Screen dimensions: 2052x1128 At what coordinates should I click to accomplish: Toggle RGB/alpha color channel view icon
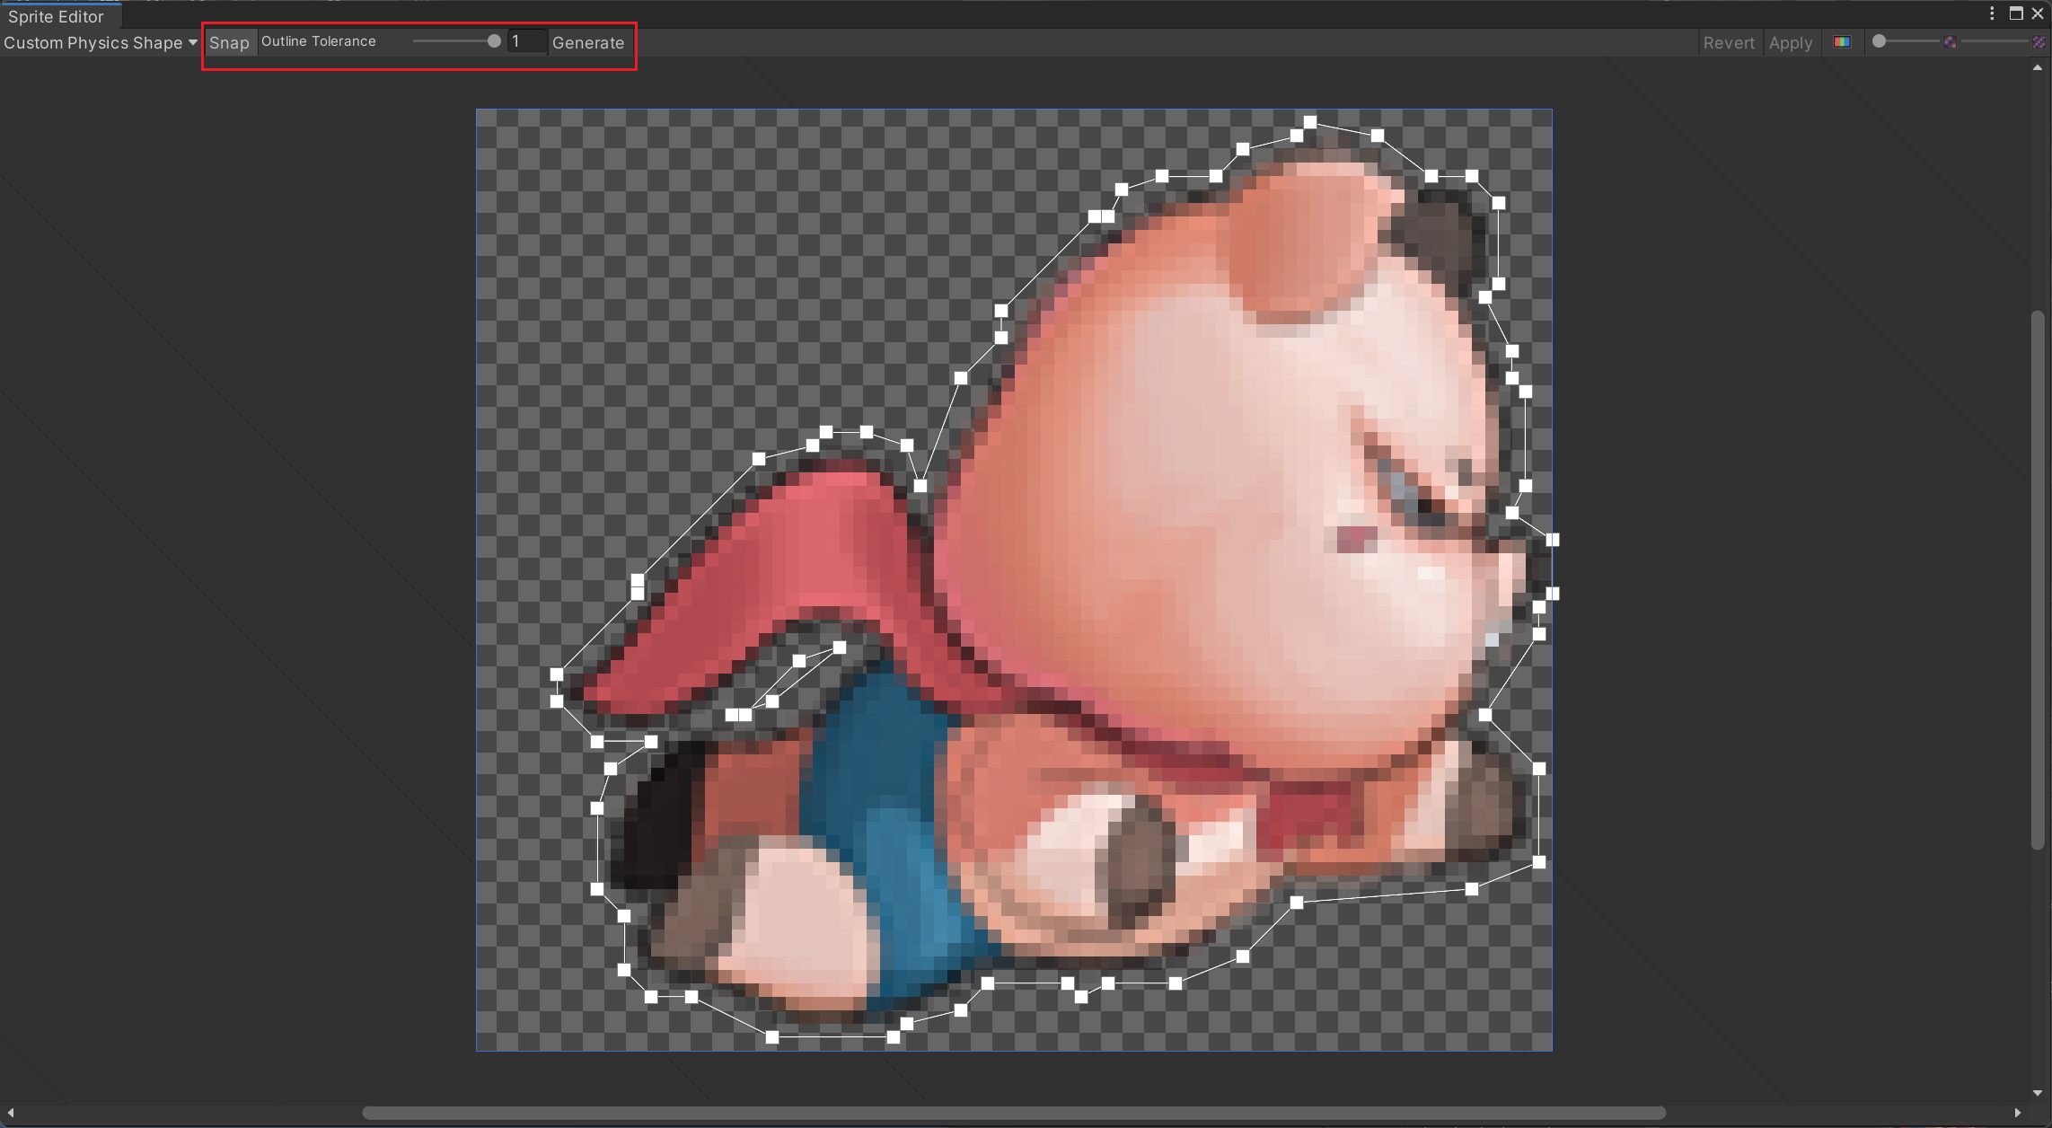pos(1842,41)
